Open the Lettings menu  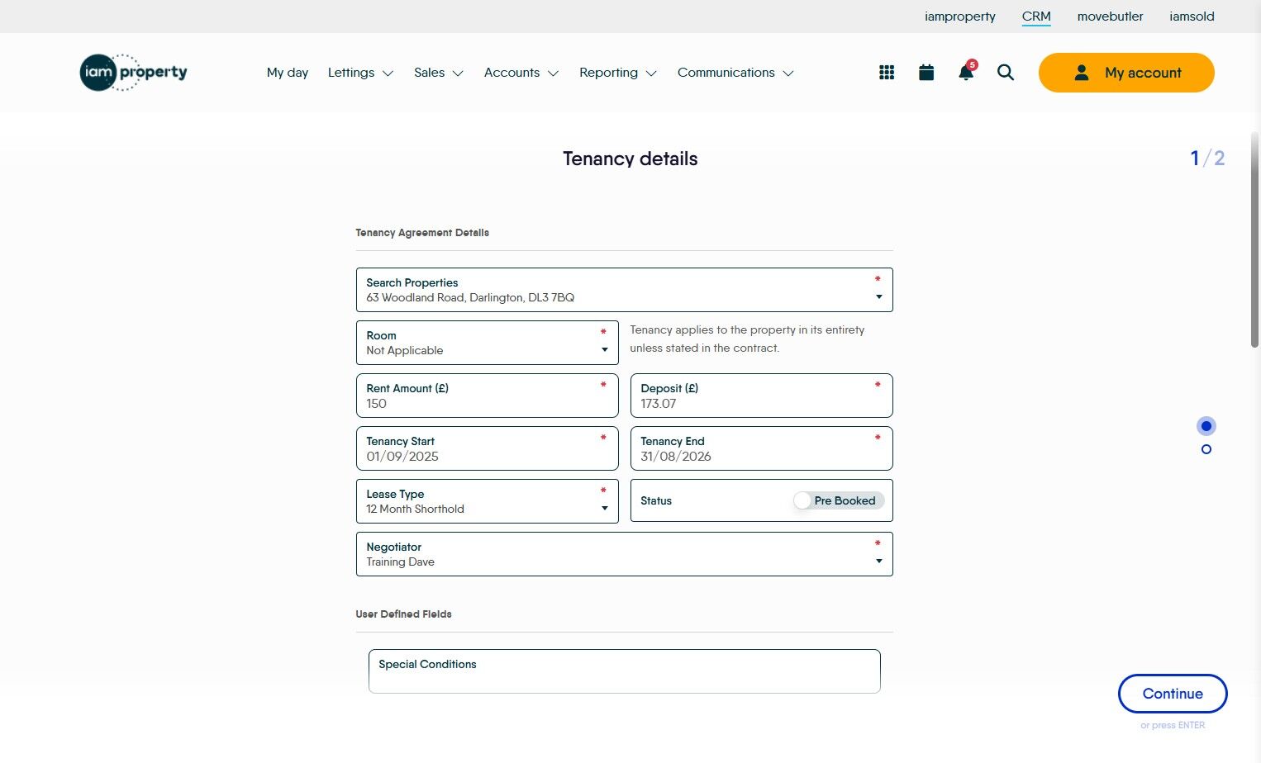360,73
